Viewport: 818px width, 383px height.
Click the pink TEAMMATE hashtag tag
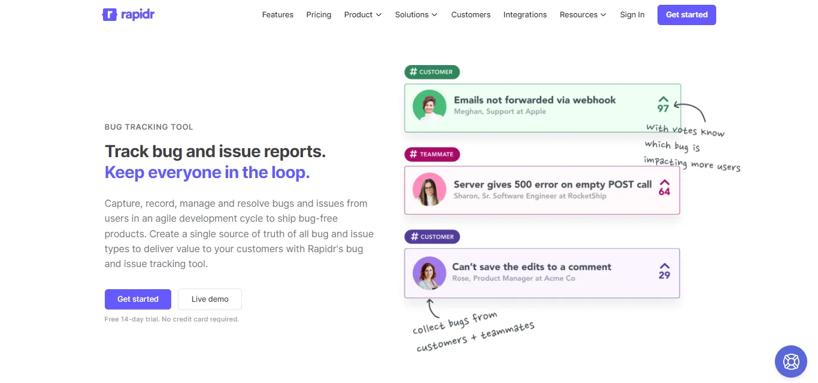432,154
